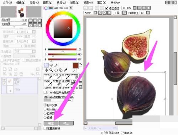The image size is (178, 135).
Task: Click the G green channel slider
Action: coord(62,54)
